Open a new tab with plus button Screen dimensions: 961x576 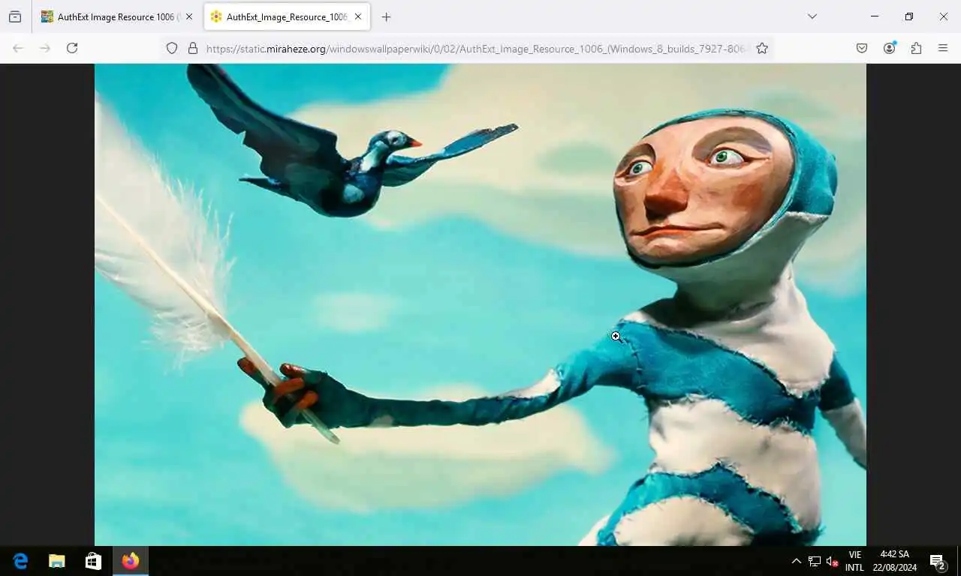pyautogui.click(x=386, y=16)
